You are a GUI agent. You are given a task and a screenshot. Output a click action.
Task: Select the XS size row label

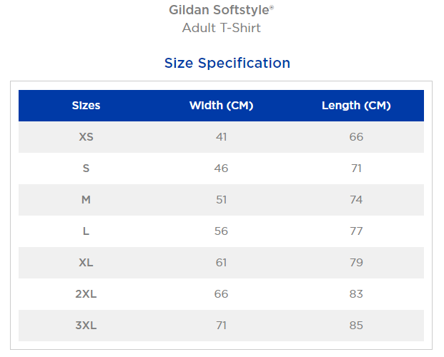coord(86,137)
